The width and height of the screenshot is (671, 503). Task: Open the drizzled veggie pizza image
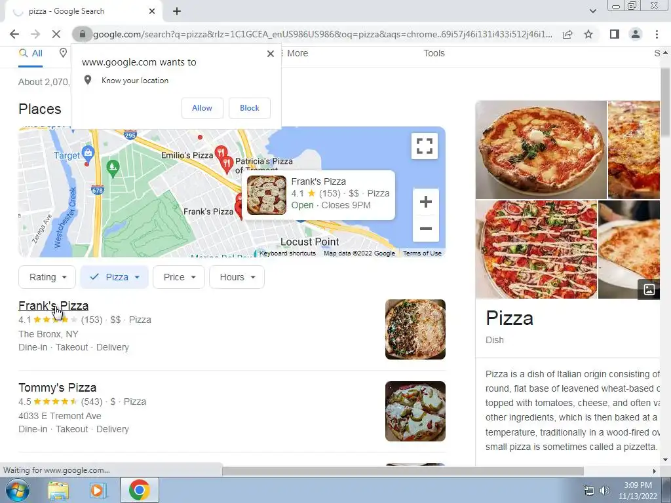[536, 250]
